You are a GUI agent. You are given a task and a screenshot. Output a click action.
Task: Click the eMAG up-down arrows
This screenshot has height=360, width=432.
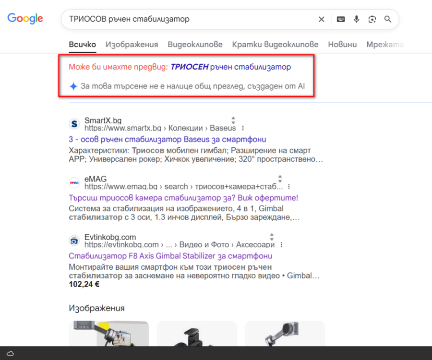click(280, 179)
